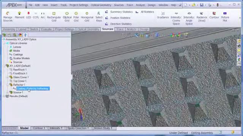Switch to the Layout ribbon tab
Image resolution: width=243 pixels, height=136 pixels.
pyautogui.click(x=22, y=29)
